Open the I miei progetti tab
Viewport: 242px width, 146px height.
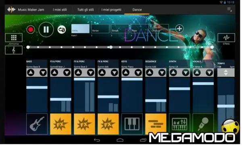111,10
